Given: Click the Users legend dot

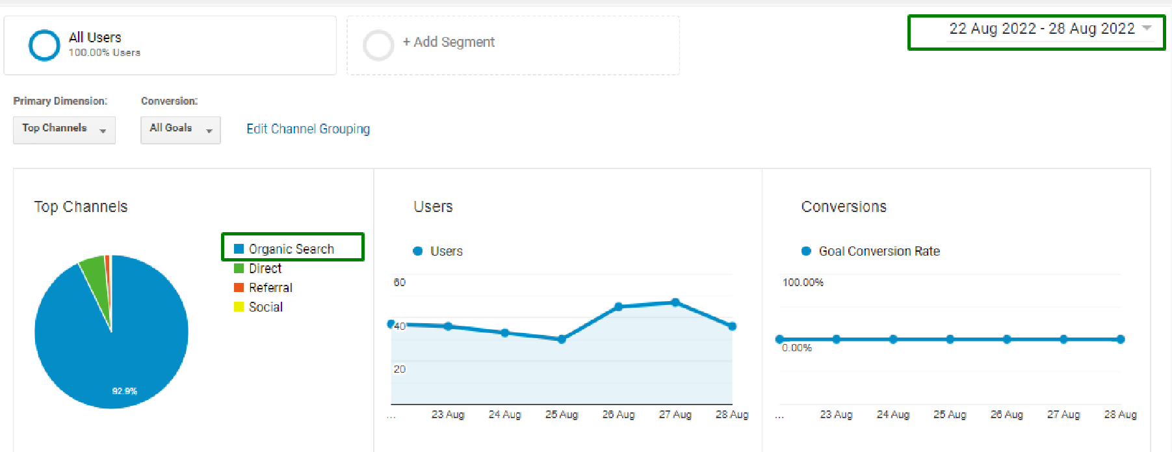Looking at the screenshot, I should [418, 251].
